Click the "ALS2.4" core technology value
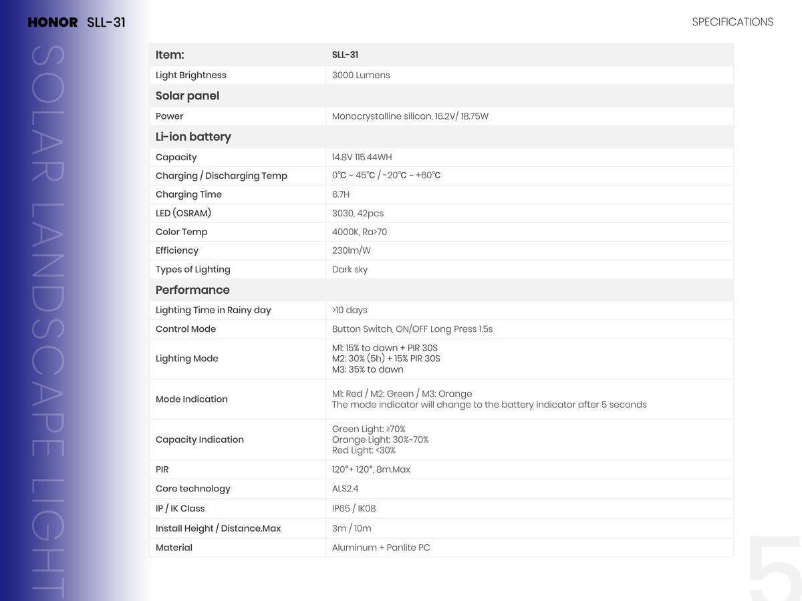 click(346, 489)
